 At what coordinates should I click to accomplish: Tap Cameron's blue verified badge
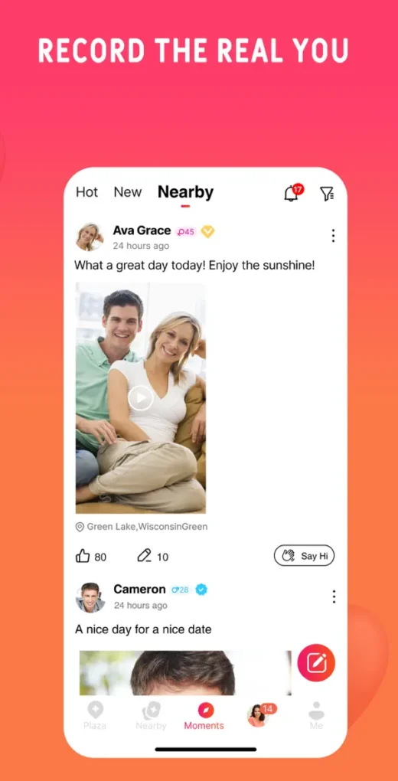coord(201,590)
